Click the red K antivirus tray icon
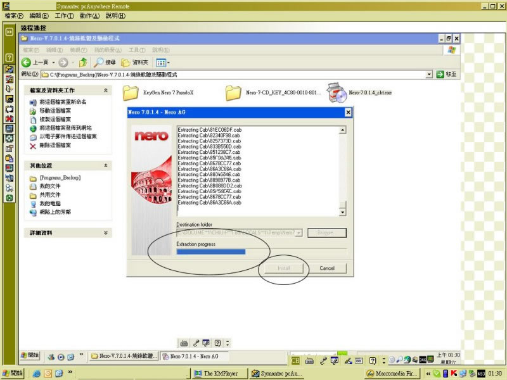507x380 pixels. [x=454, y=374]
